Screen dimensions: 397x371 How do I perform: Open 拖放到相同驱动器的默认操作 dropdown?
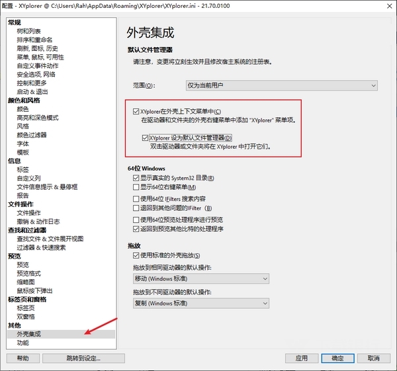tap(201, 278)
